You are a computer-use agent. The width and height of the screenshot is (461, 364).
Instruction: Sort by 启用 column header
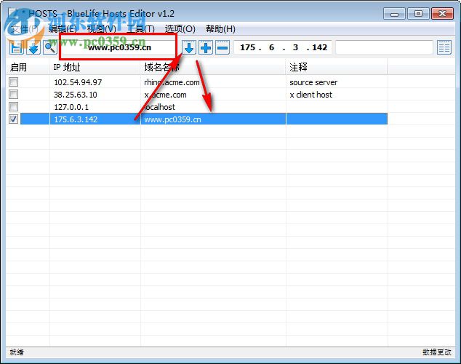click(28, 67)
